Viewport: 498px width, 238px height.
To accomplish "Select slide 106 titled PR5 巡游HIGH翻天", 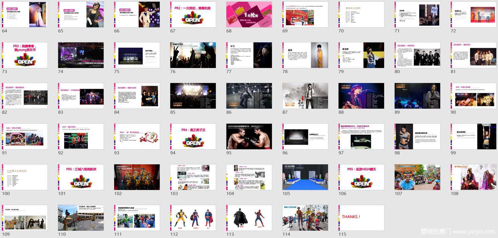I will click(361, 177).
